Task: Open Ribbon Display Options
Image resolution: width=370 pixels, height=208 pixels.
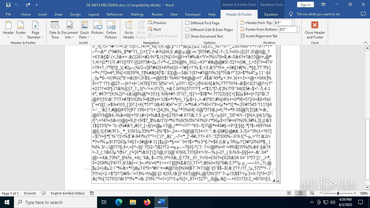Action: click(323, 5)
